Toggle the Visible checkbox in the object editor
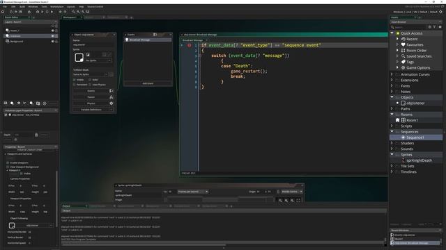The height and width of the screenshot is (250, 446). pyautogui.click(x=75, y=80)
